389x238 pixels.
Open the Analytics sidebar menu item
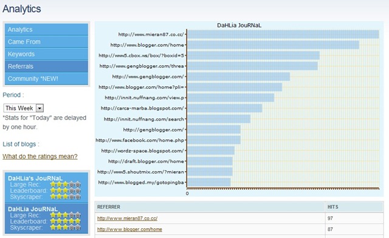(46, 30)
